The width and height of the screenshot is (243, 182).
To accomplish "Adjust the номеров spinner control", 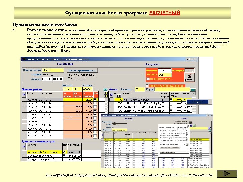I will (x=192, y=70).
